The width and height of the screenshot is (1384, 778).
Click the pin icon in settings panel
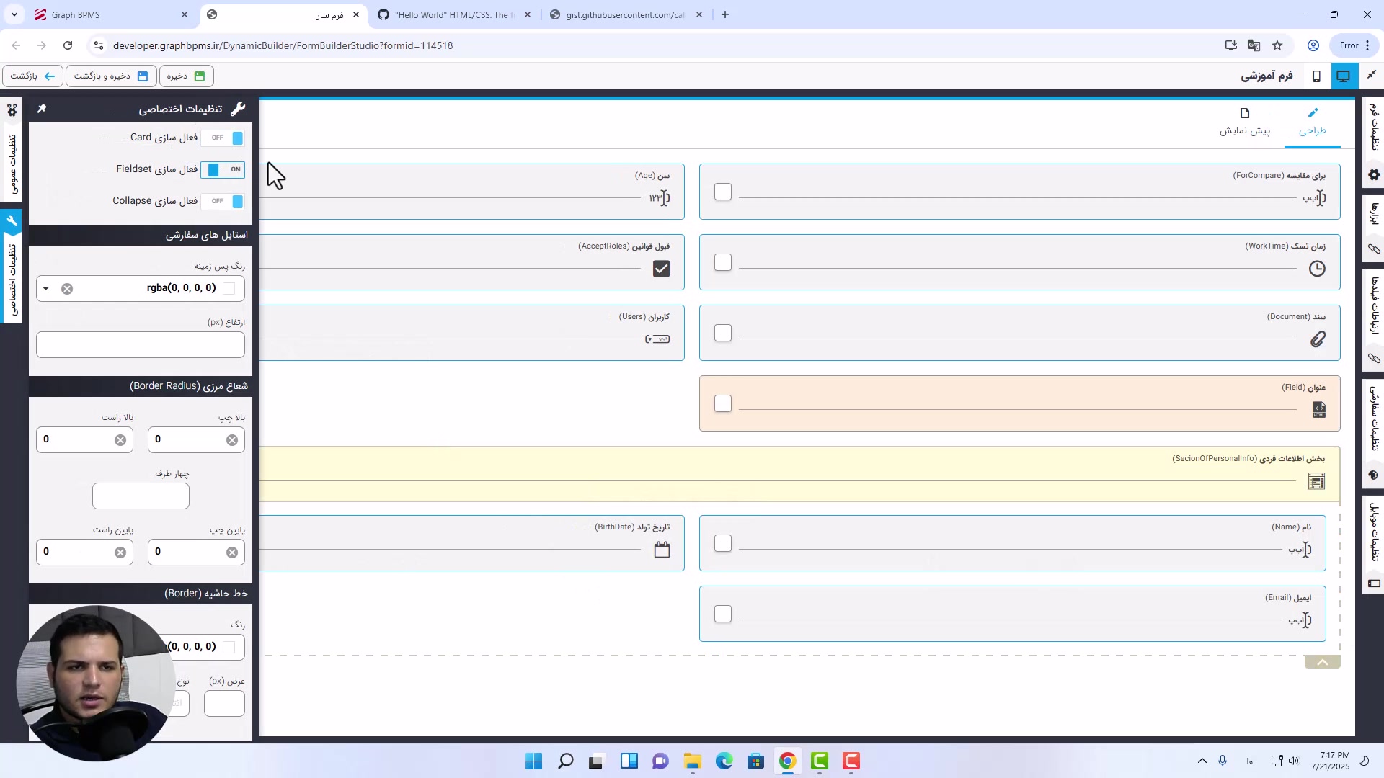click(x=42, y=108)
